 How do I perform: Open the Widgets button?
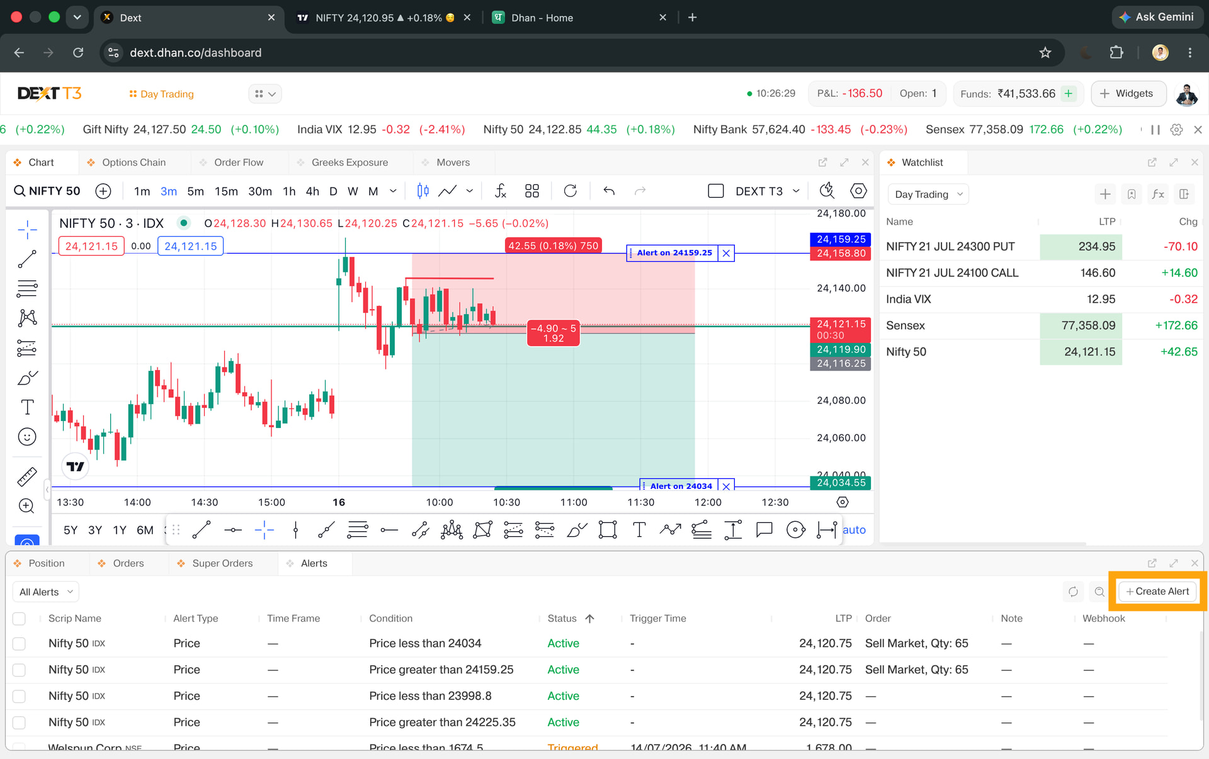tap(1127, 93)
